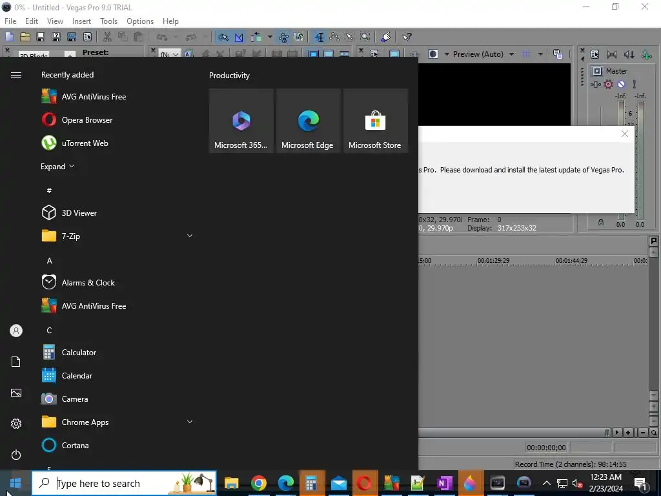This screenshot has width=661, height=496.
Task: Open mixer Project Audio Properties icon
Action: click(x=595, y=54)
